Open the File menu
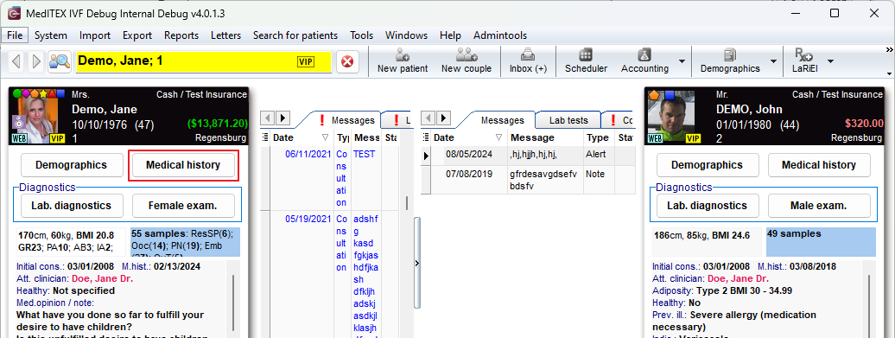Viewport: 895px width, 338px height. click(x=15, y=35)
